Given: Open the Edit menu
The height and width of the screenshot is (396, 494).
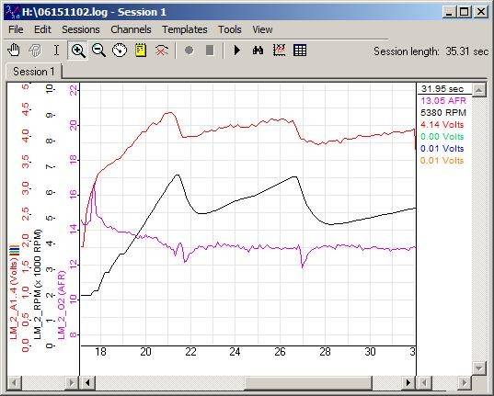Looking at the screenshot, I should [42, 29].
